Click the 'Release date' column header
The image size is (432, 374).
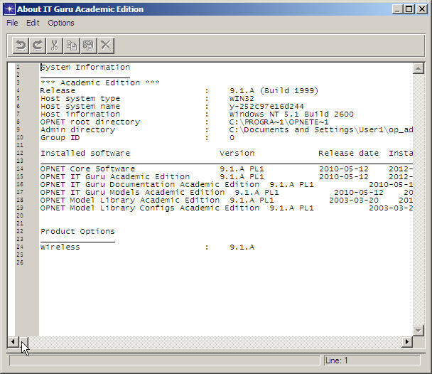(x=349, y=154)
